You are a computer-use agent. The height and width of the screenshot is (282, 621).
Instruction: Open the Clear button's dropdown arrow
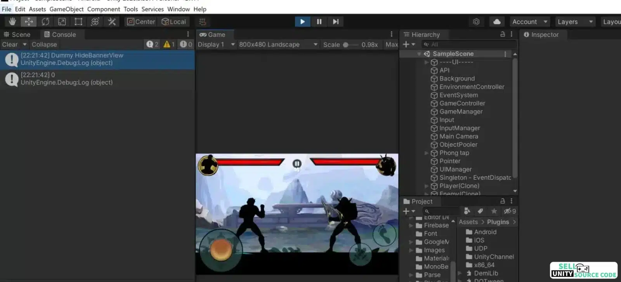click(25, 45)
